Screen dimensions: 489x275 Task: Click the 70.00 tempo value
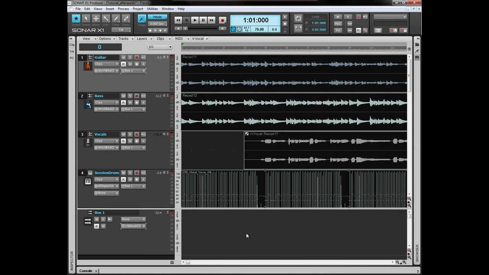[259, 29]
